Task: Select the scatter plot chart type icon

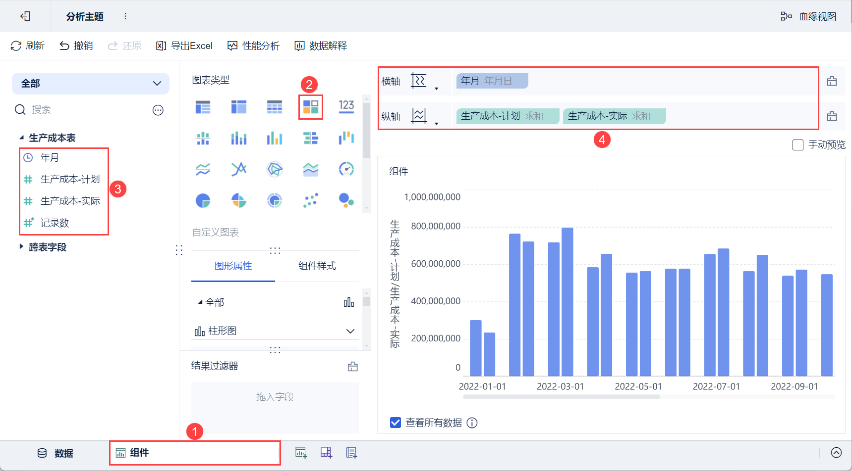Action: click(310, 200)
